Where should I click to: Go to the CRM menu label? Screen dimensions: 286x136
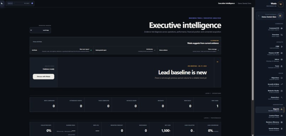click(x=277, y=47)
